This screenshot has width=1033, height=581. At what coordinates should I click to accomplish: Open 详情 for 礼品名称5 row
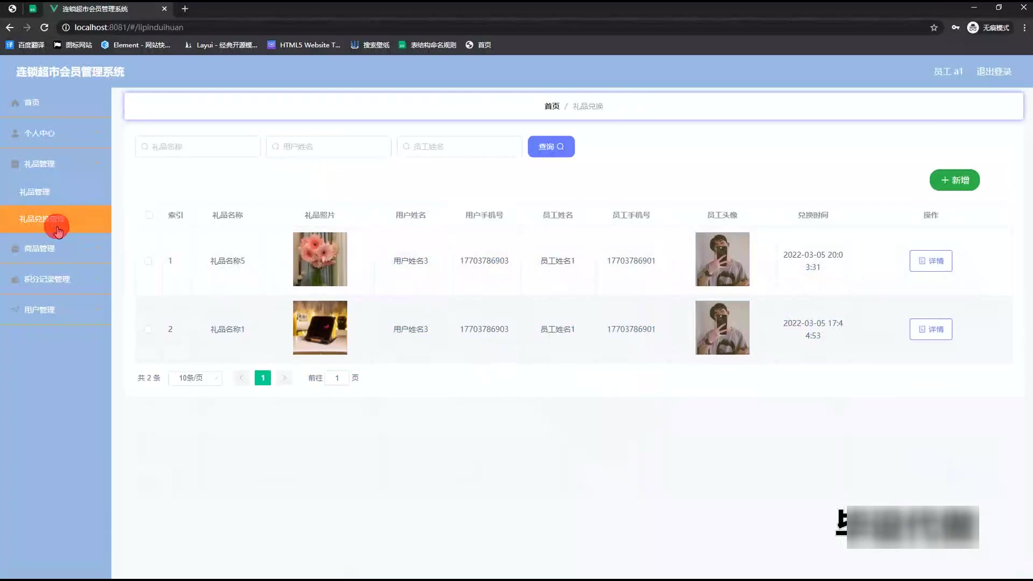point(930,261)
